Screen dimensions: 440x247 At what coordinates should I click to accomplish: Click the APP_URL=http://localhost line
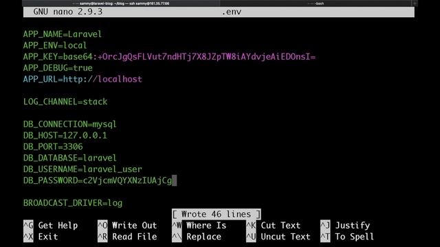point(82,80)
